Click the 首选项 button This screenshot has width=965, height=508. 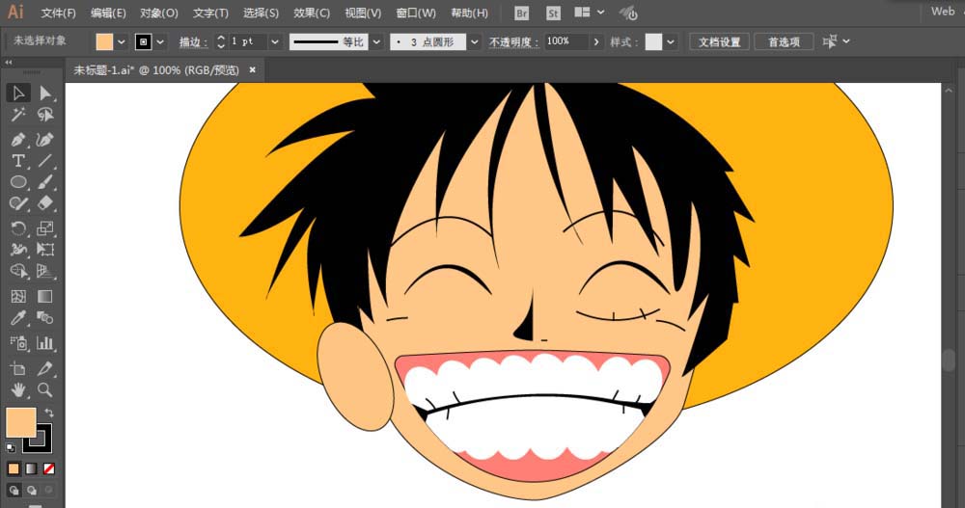click(784, 41)
